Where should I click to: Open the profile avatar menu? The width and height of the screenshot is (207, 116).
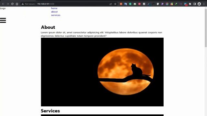[199, 4]
